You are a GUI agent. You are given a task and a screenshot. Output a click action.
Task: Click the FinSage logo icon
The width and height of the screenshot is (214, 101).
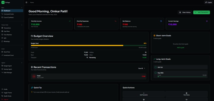3,2
